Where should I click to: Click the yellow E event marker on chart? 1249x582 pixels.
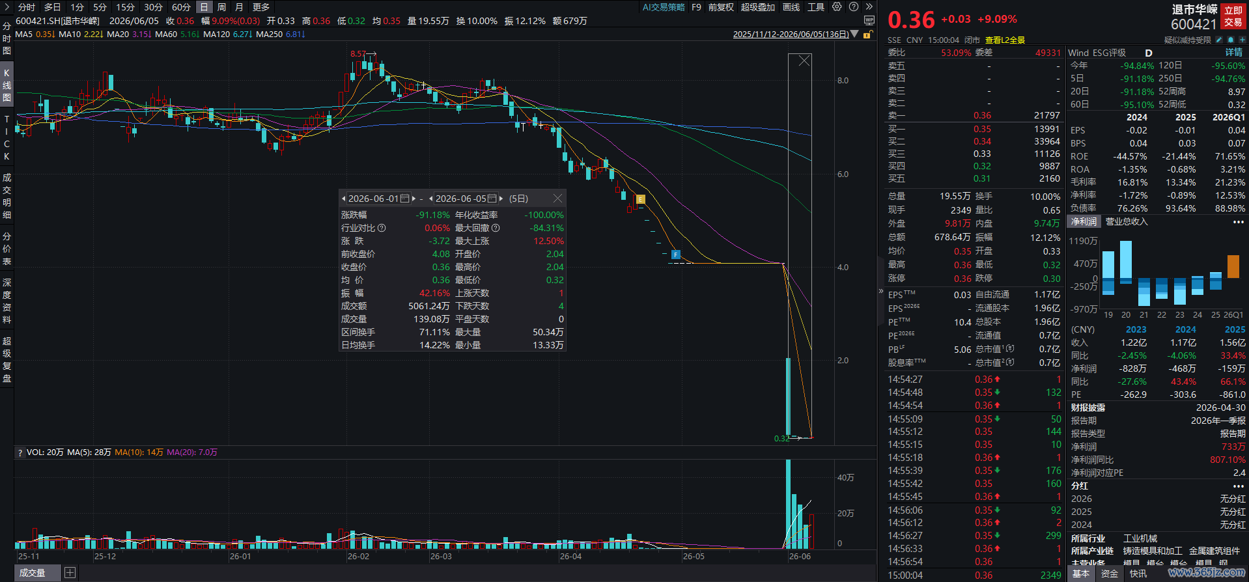[641, 199]
